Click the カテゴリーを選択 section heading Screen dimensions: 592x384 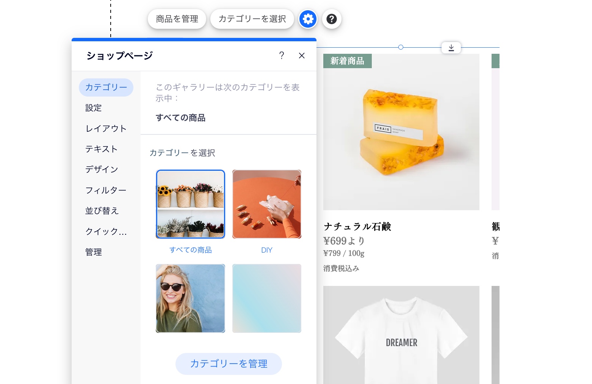click(x=182, y=153)
